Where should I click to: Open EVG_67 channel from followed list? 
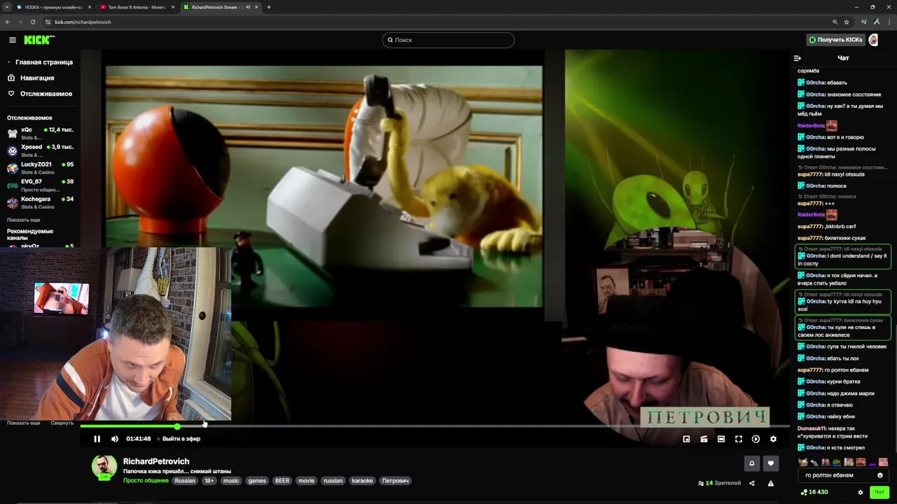(40, 185)
